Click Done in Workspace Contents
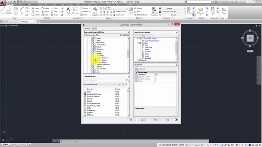 [x=143, y=36]
